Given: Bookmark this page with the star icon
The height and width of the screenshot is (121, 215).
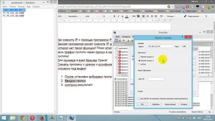Looking at the screenshot, I should coord(172,7).
